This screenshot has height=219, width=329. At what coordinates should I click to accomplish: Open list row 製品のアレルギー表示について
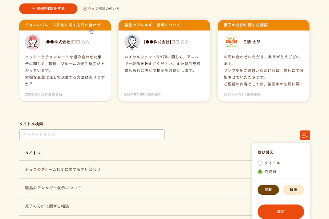[53, 188]
